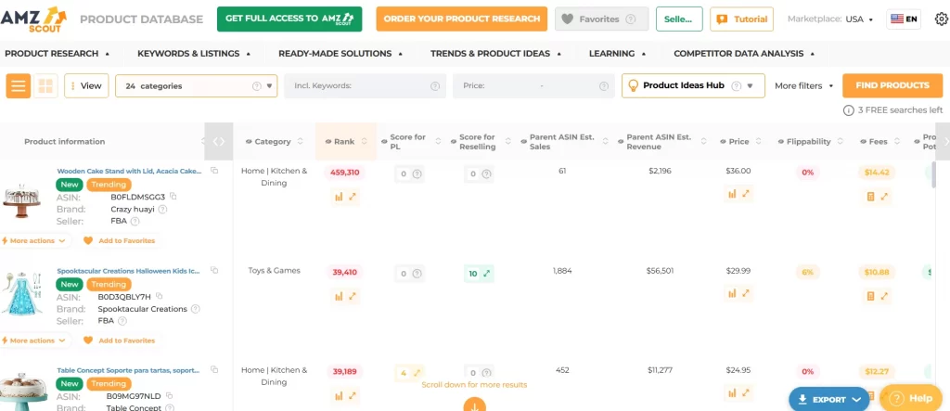Show help for Crazy huayi brand
950x411 pixels.
click(x=162, y=209)
